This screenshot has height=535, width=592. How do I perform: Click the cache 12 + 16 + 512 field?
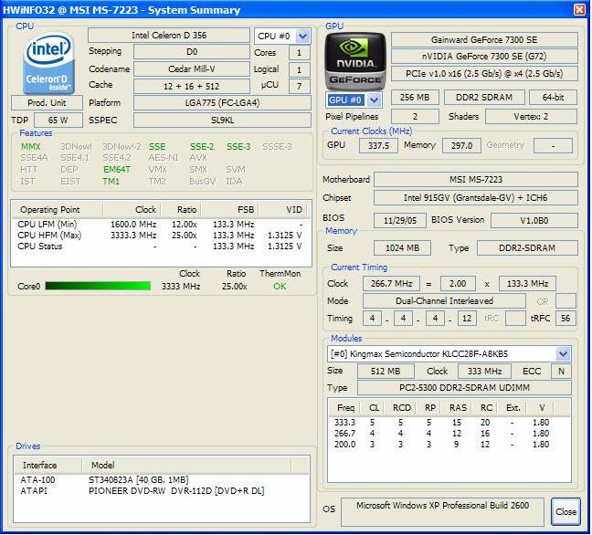pos(192,86)
